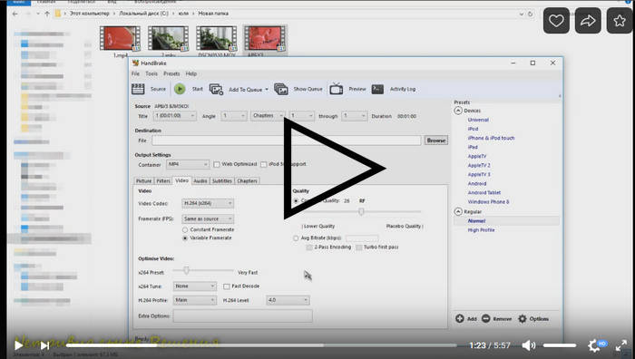Skip to next video in player
The height and width of the screenshot is (359, 635).
coord(44,345)
